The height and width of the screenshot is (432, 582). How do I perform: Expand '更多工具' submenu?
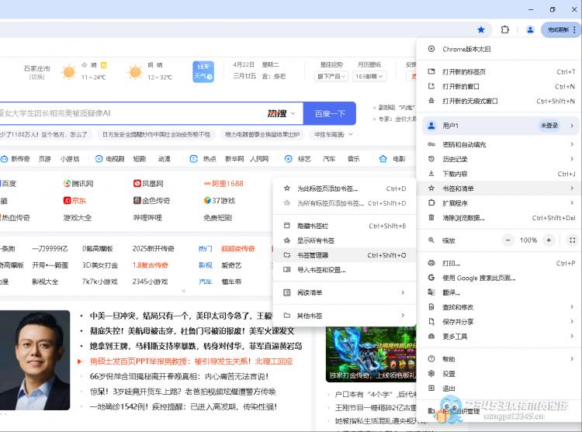(x=498, y=337)
